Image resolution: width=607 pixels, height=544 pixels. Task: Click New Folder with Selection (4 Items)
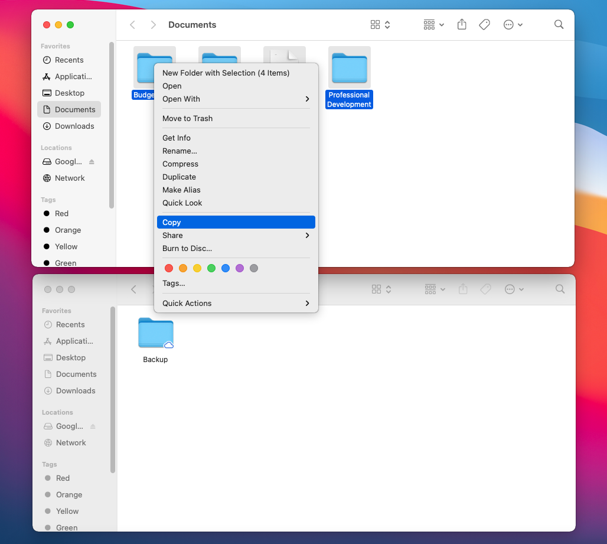pyautogui.click(x=226, y=73)
